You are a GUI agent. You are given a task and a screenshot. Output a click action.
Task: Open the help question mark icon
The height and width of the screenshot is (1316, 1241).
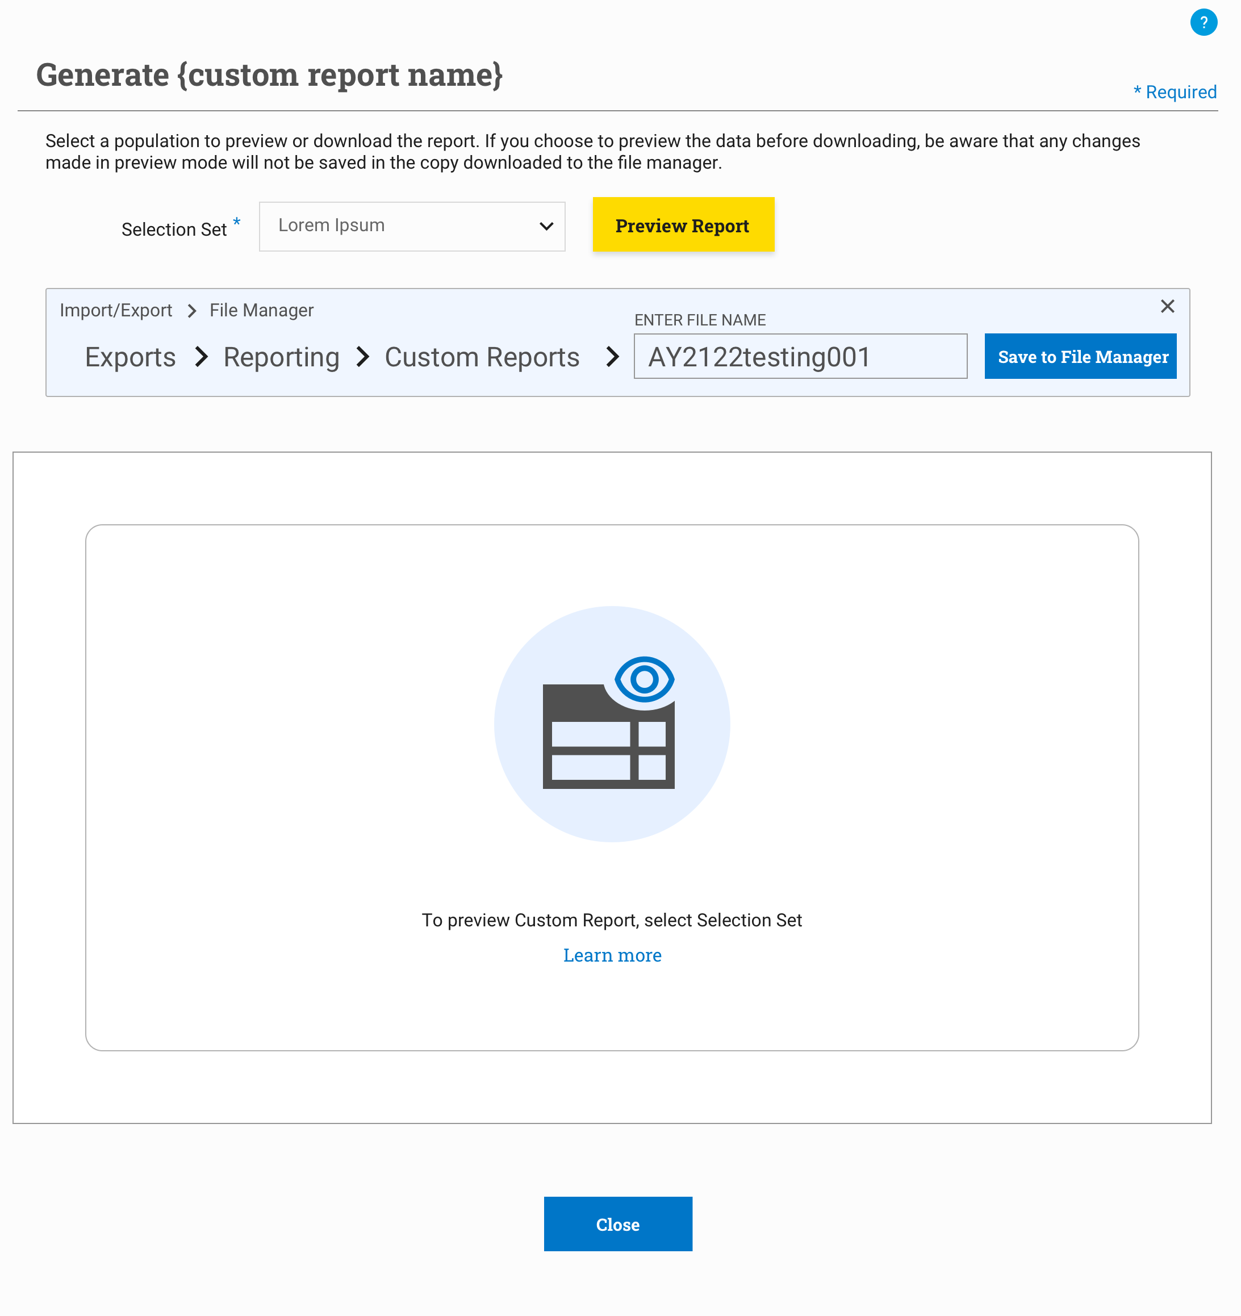click(x=1202, y=23)
